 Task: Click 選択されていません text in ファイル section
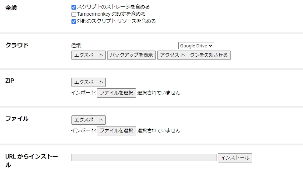[x=159, y=131]
